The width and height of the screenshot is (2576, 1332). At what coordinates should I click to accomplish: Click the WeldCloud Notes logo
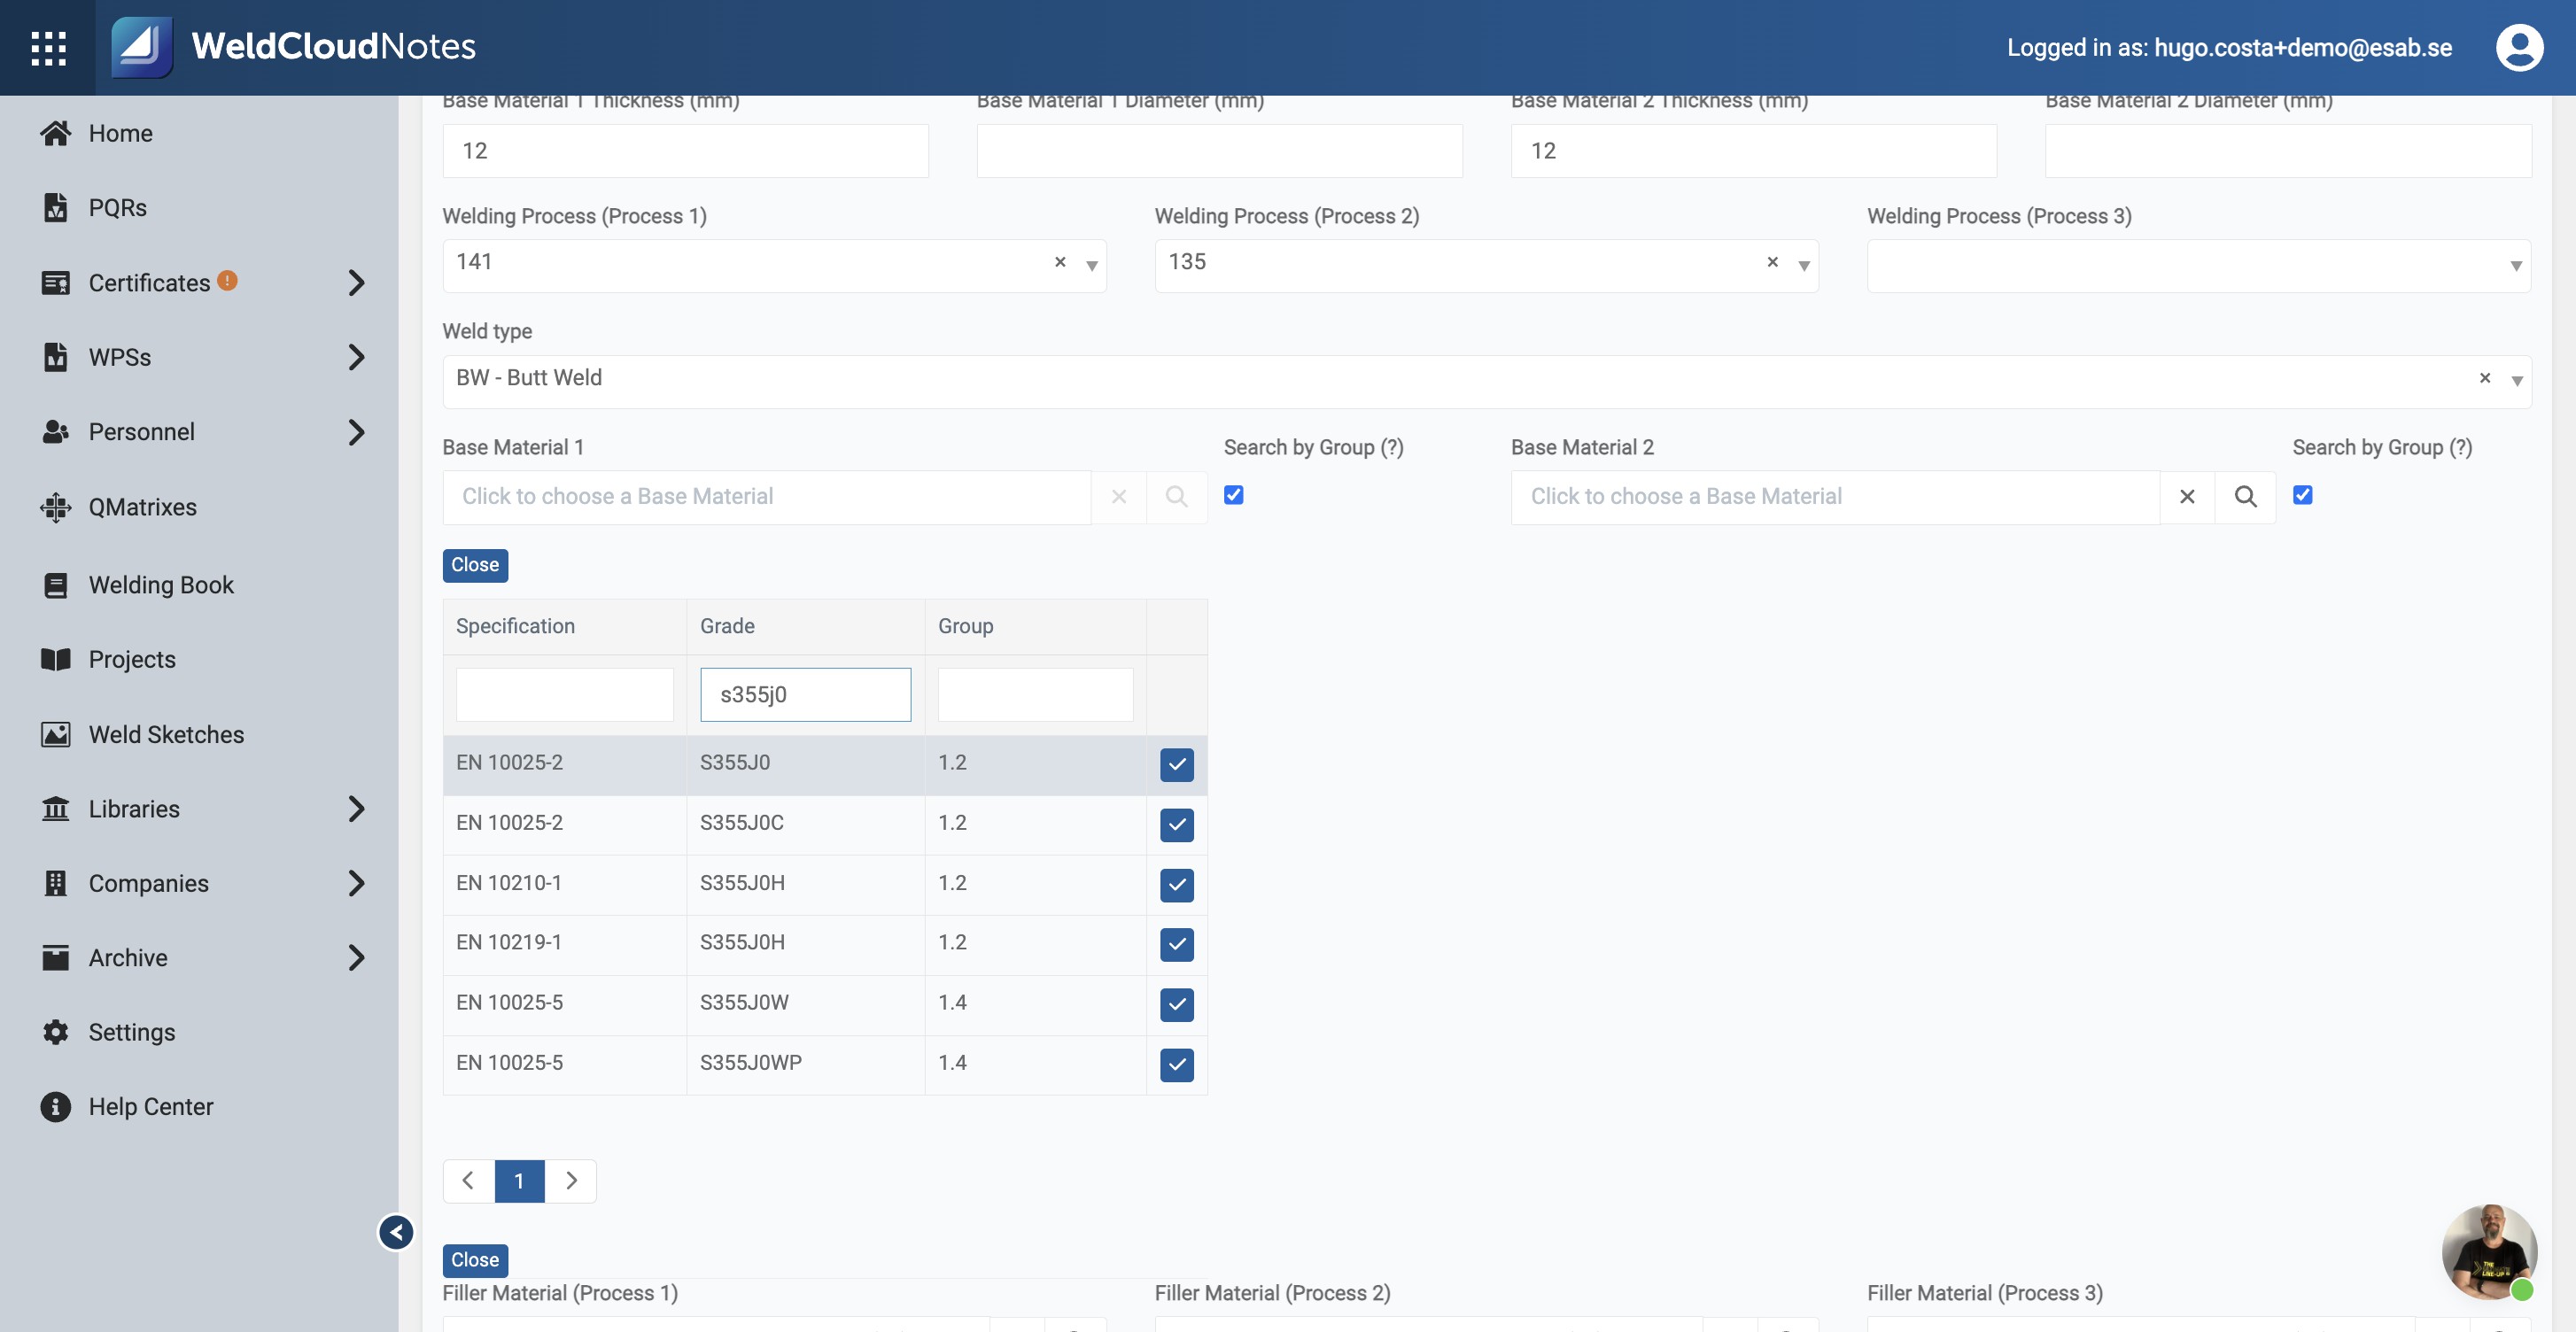coord(293,47)
